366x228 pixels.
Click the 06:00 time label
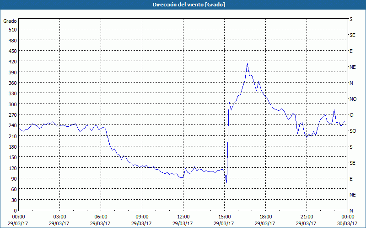pyautogui.click(x=101, y=217)
